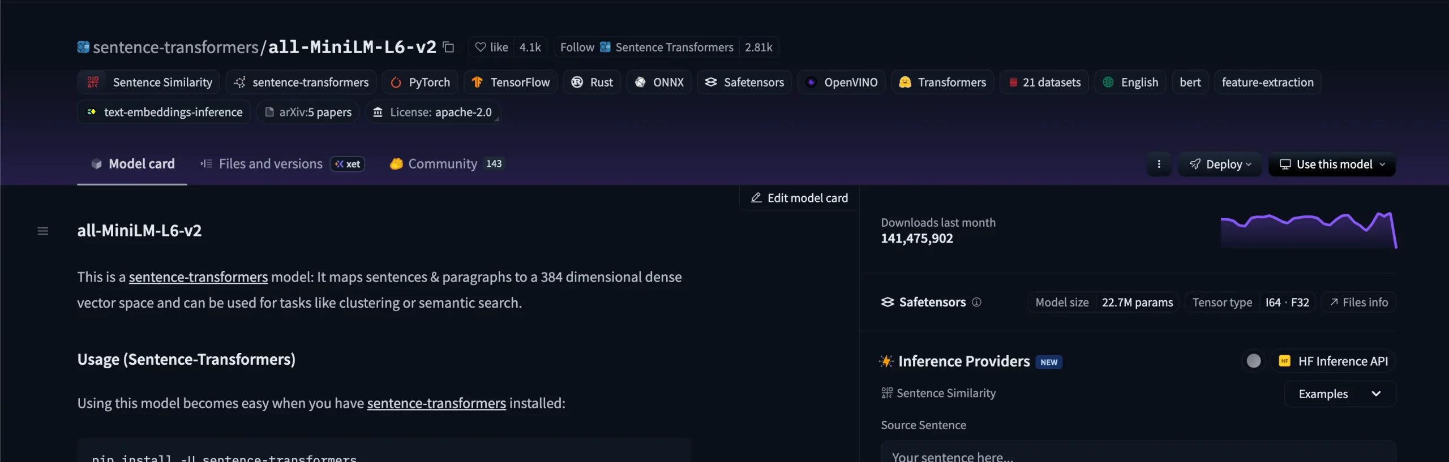This screenshot has width=1449, height=462.
Task: Click the table of contents hamburger icon
Action: click(x=43, y=231)
